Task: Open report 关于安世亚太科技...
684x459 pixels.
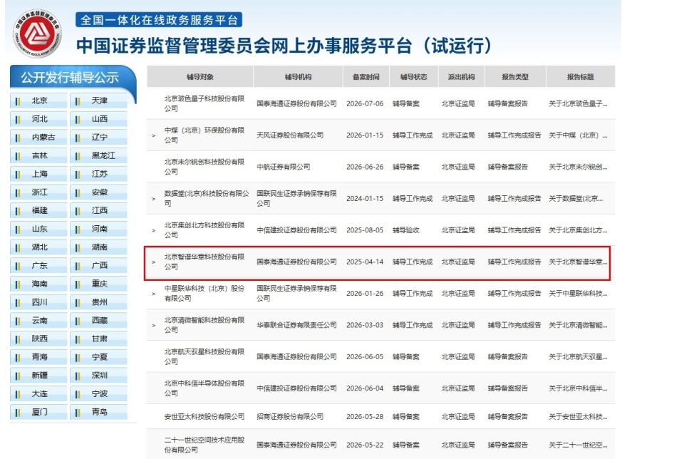Action: [x=578, y=417]
